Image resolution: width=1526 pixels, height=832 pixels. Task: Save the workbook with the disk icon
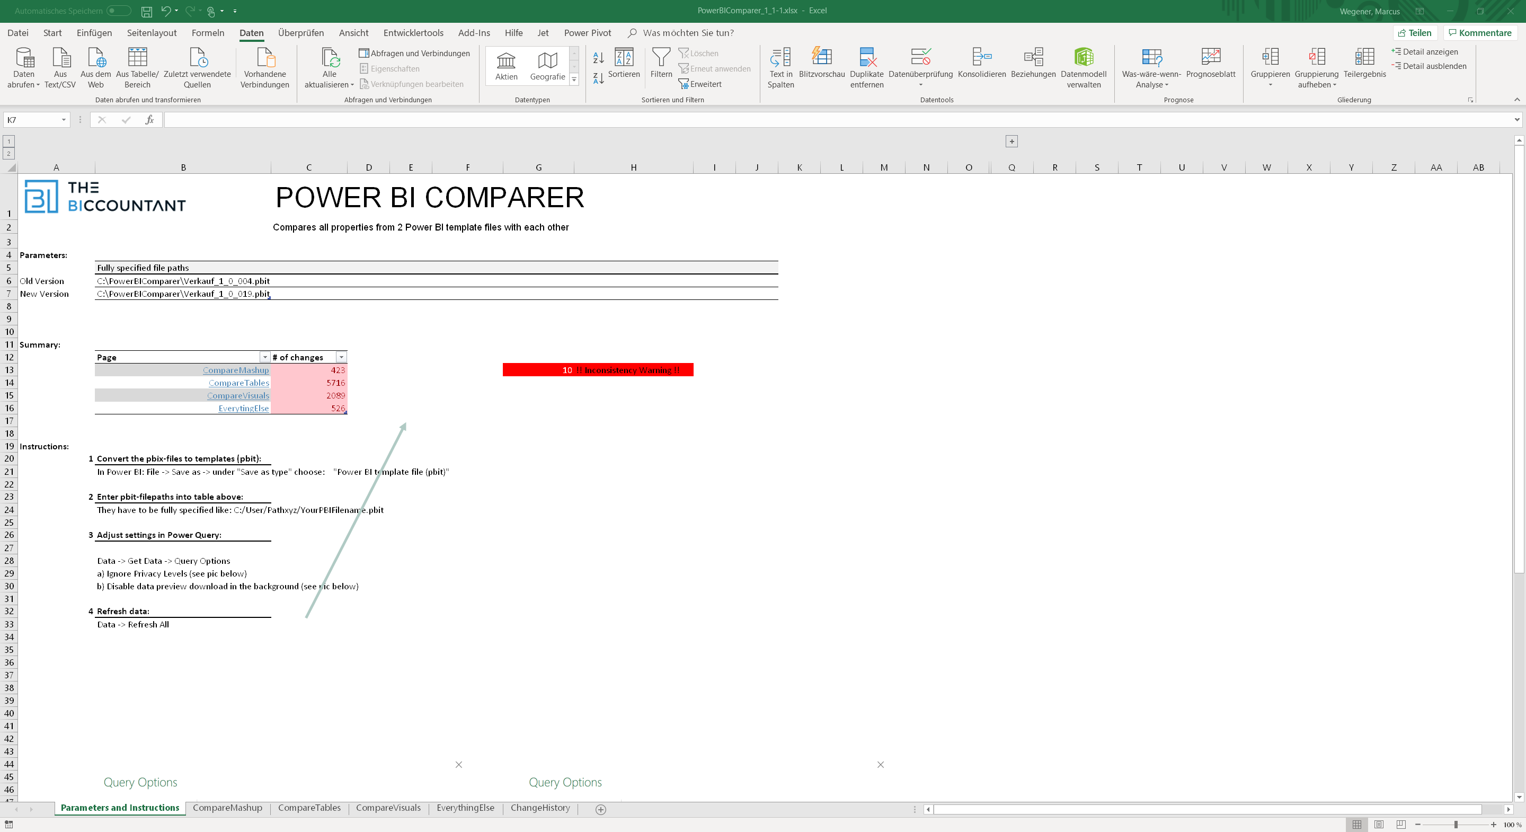pos(146,11)
